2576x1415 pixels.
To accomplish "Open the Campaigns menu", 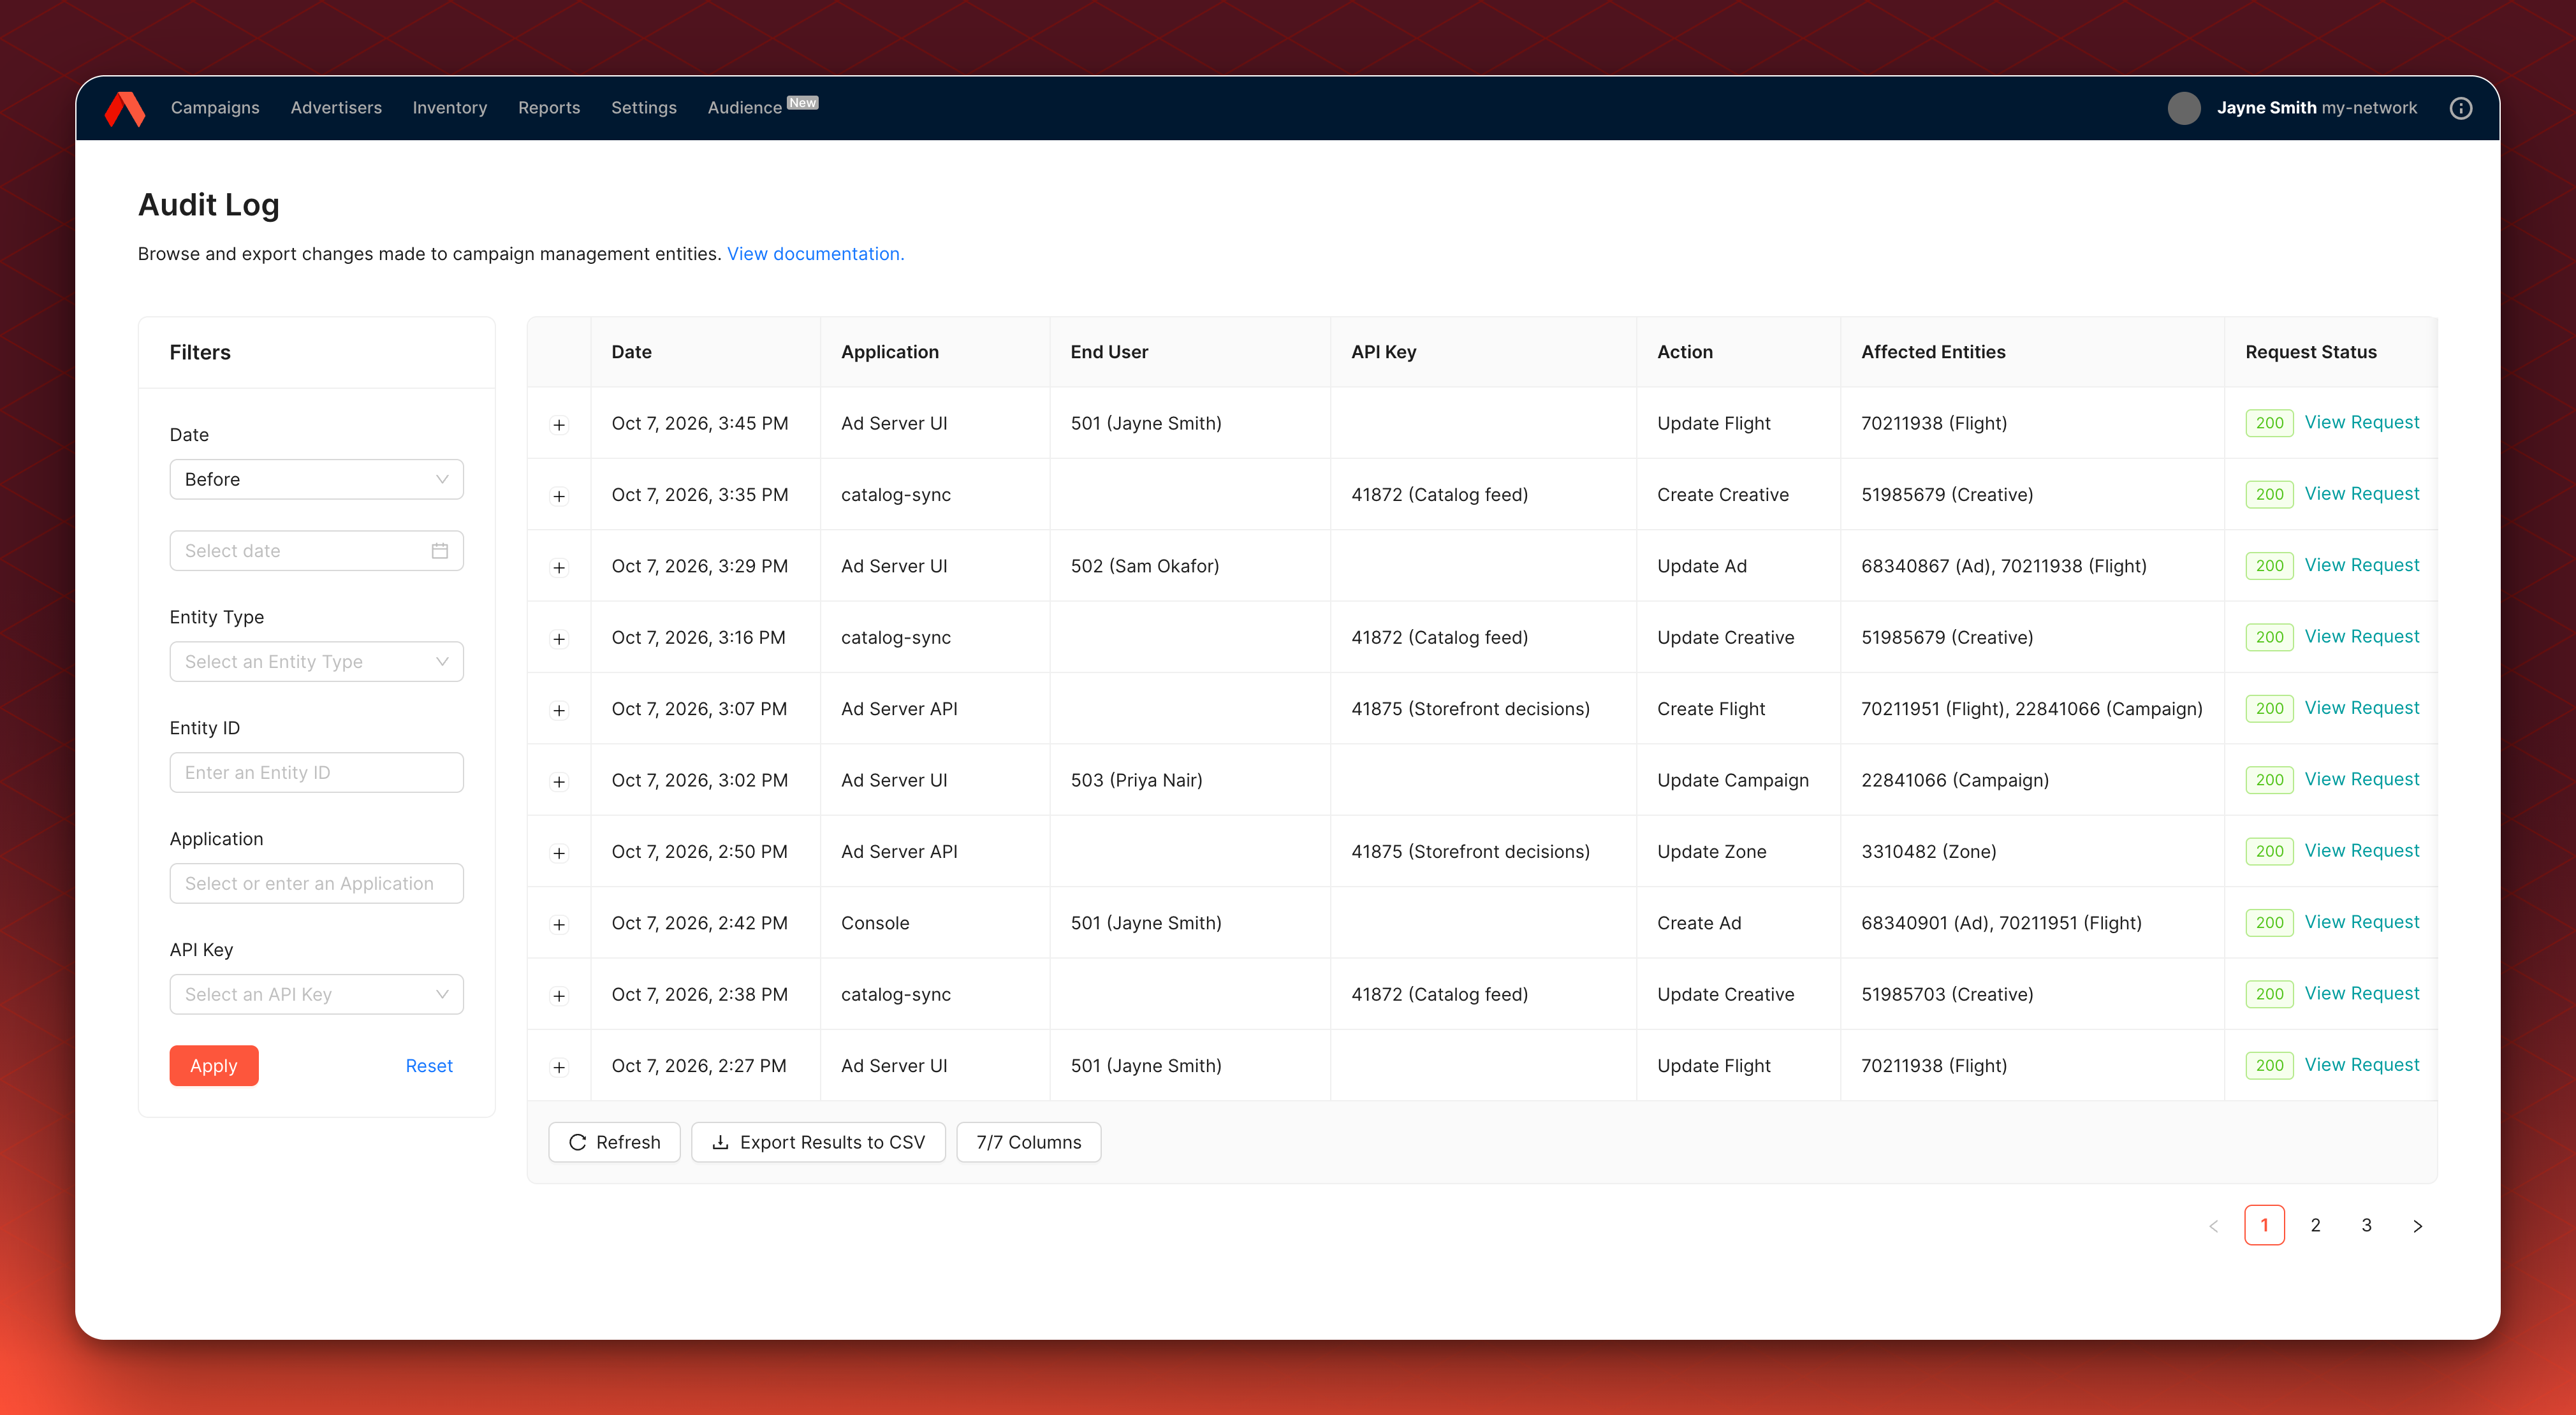I will pos(215,108).
